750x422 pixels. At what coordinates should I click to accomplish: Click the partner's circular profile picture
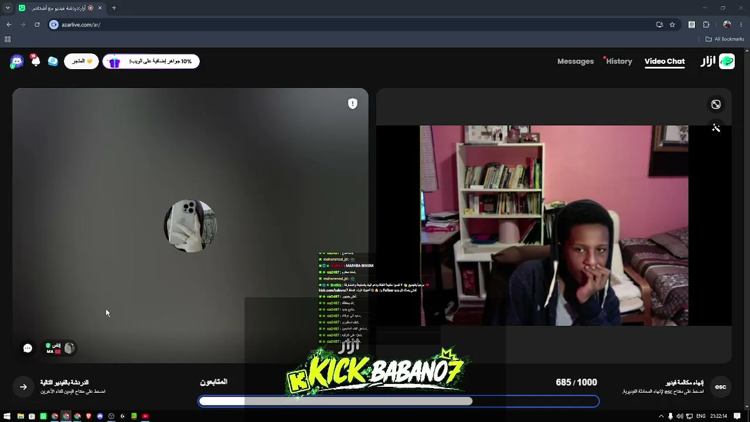tap(190, 226)
